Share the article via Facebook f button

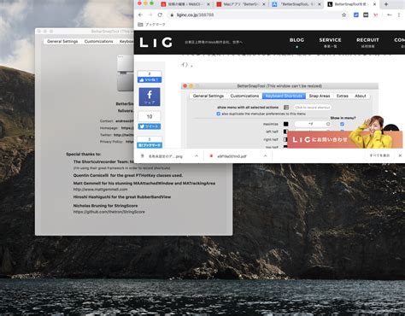150,97
